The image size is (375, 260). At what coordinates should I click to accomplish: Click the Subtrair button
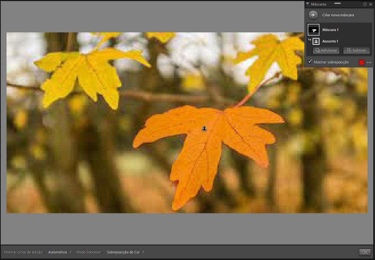tap(356, 50)
